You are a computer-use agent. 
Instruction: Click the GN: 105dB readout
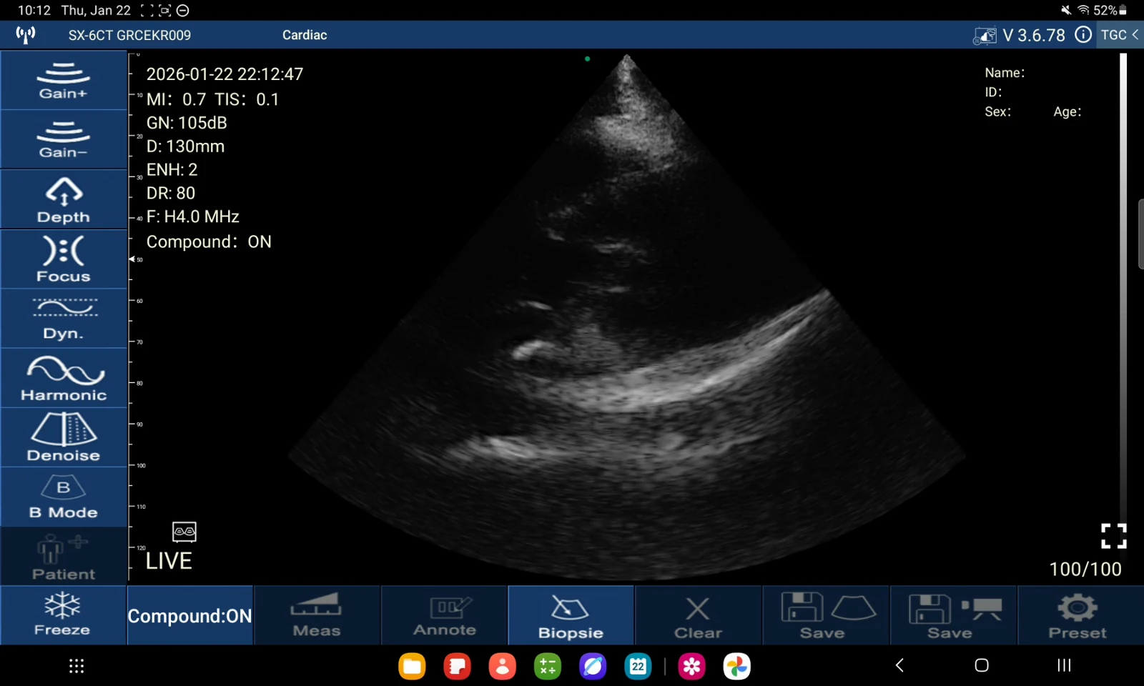pyautogui.click(x=187, y=123)
